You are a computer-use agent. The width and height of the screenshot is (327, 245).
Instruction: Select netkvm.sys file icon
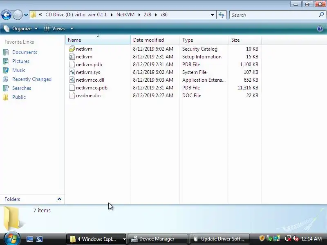click(x=72, y=72)
